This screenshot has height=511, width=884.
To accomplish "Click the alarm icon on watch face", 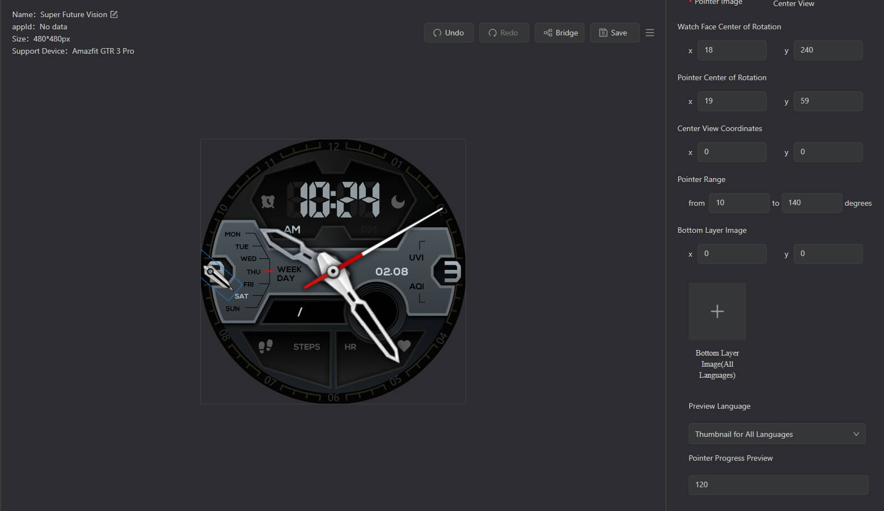I will tap(268, 201).
